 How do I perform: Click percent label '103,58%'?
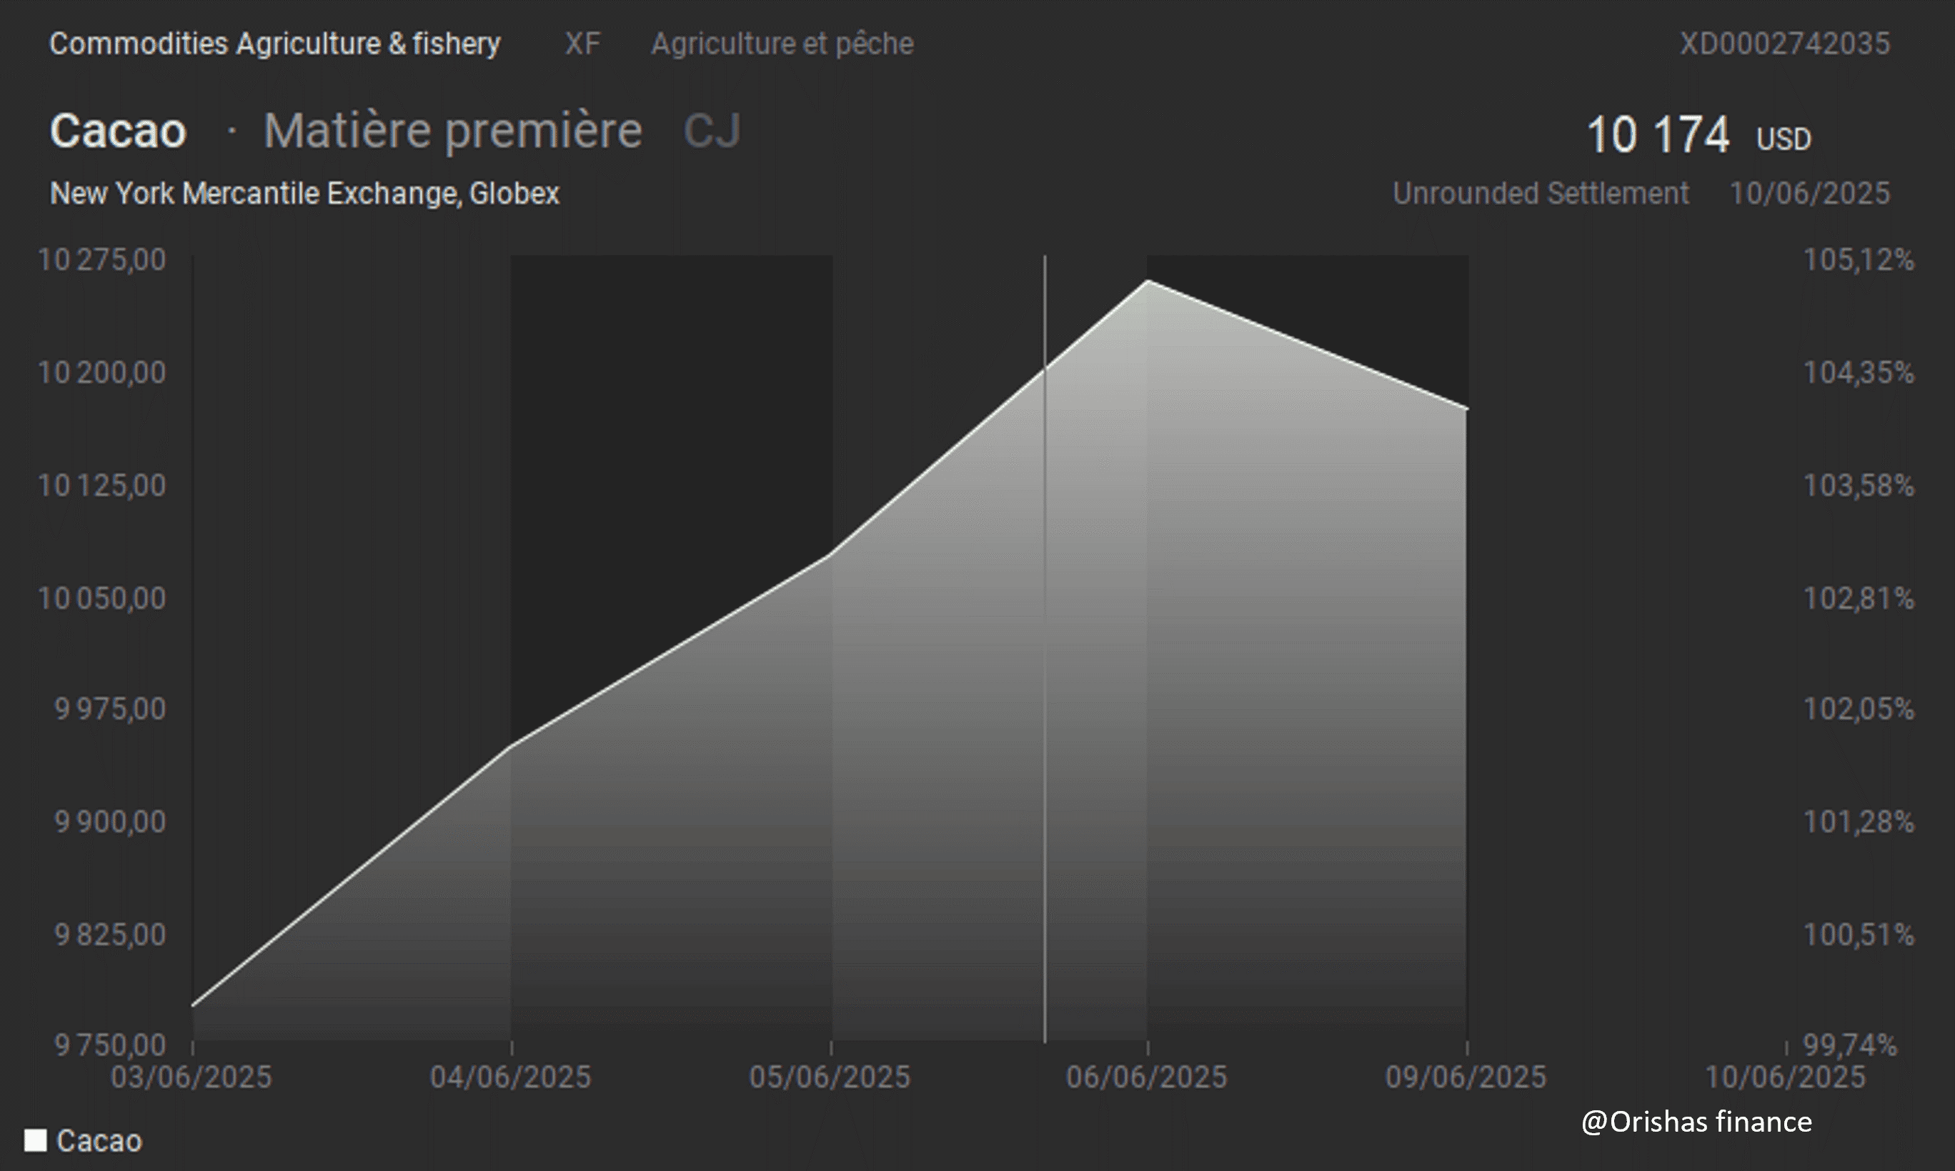[x=1859, y=485]
